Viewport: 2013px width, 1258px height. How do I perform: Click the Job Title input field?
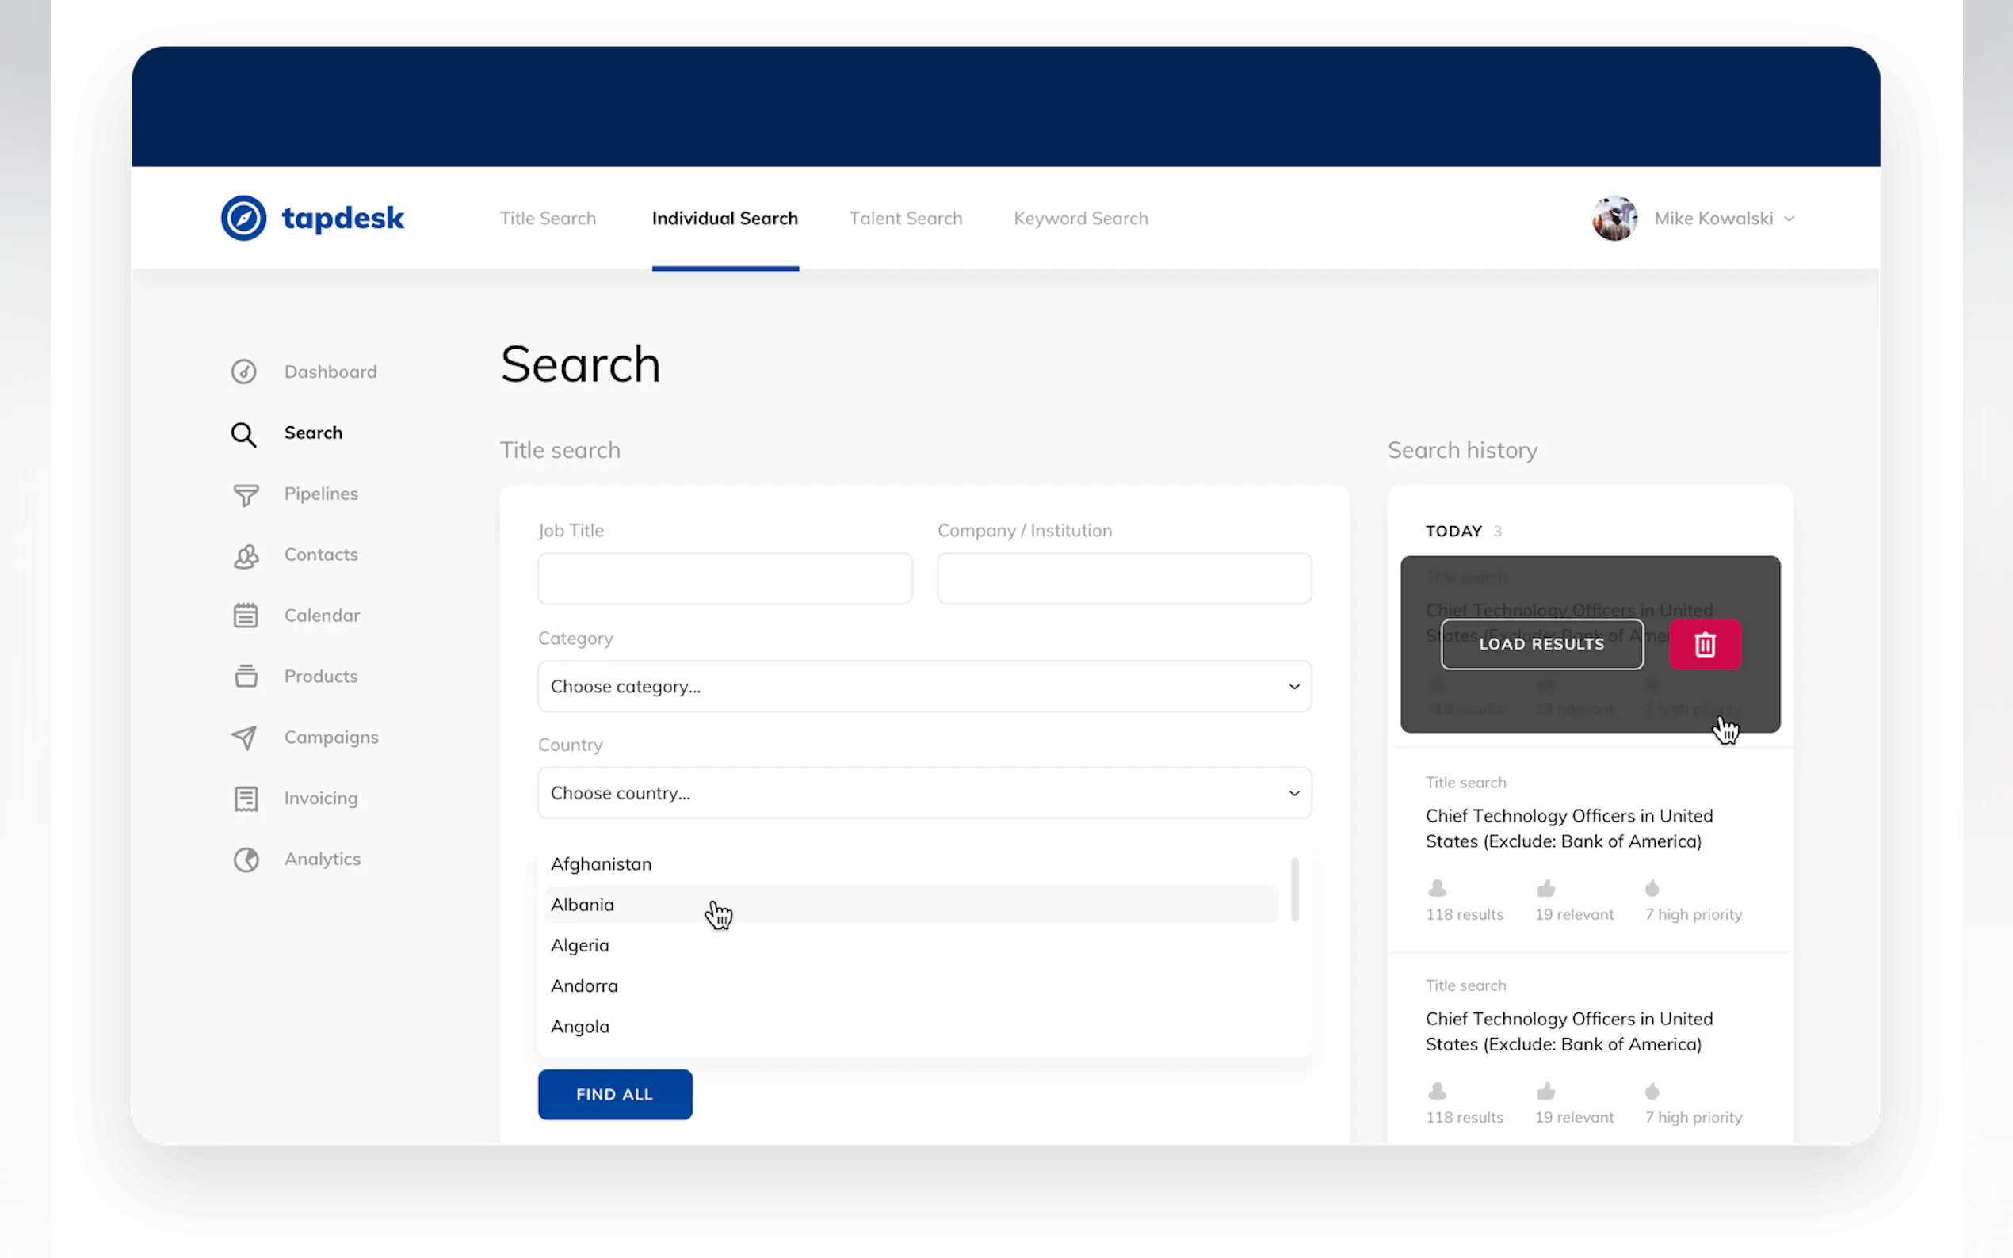[724, 578]
